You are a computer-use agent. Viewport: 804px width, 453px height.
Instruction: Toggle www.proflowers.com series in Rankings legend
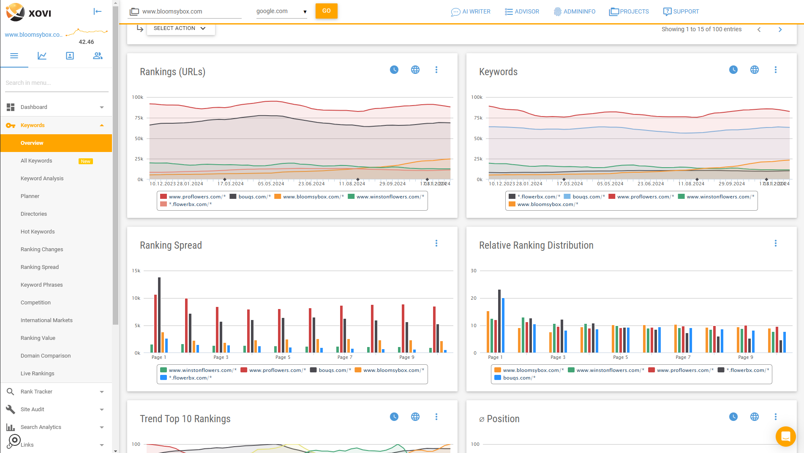pyautogui.click(x=193, y=197)
